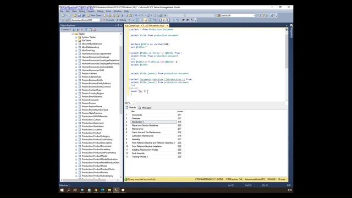Click the Debug button in the toolbar
The width and height of the screenshot is (352, 198).
pos(121,20)
